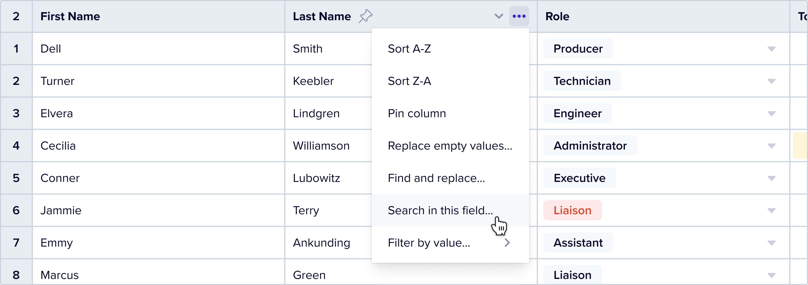Viewport: 808px width, 285px height.
Task: Click the Role column header
Action: [557, 16]
